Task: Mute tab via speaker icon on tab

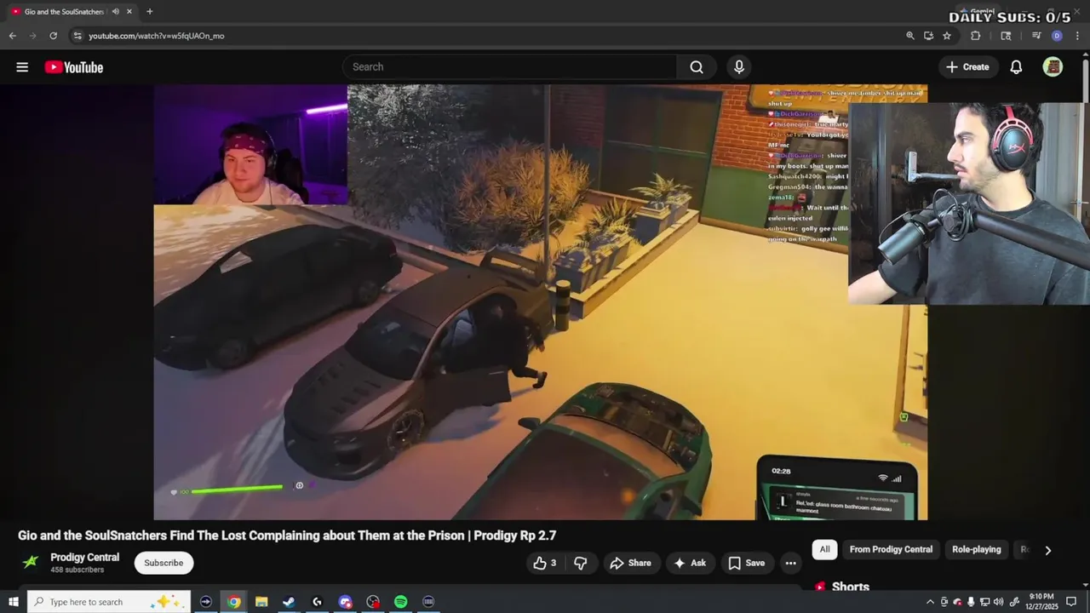Action: pyautogui.click(x=115, y=11)
